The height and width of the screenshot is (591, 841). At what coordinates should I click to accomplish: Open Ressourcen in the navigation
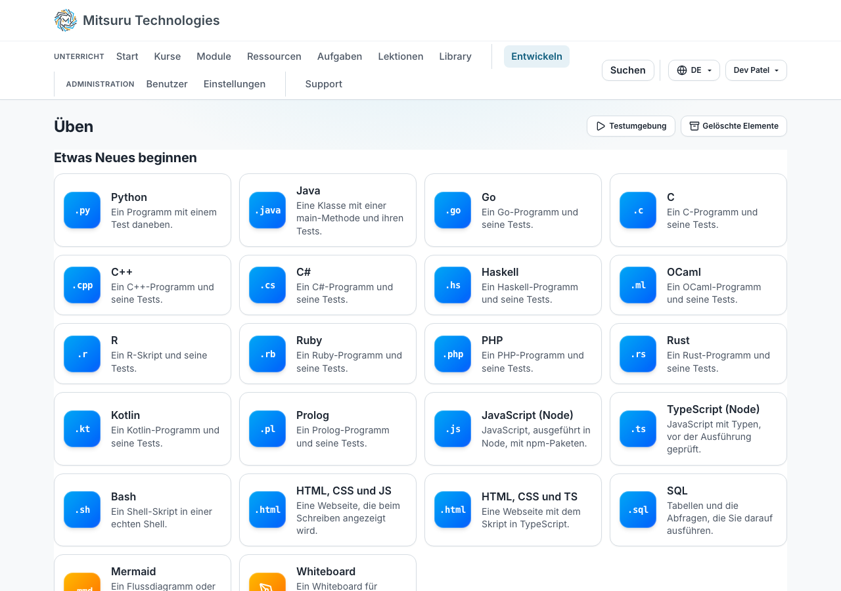[x=274, y=56]
